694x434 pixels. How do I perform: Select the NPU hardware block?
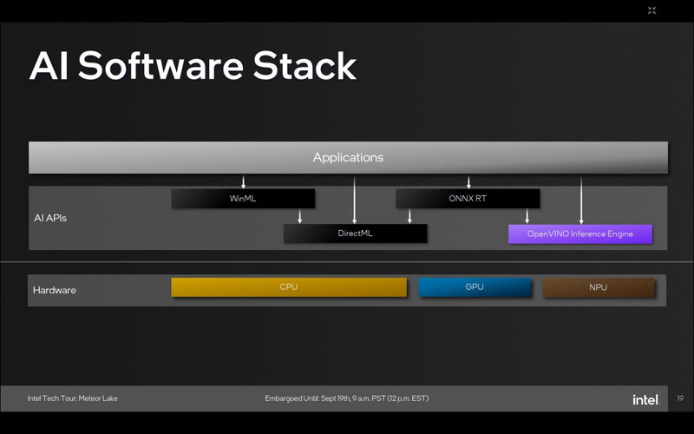coord(599,287)
